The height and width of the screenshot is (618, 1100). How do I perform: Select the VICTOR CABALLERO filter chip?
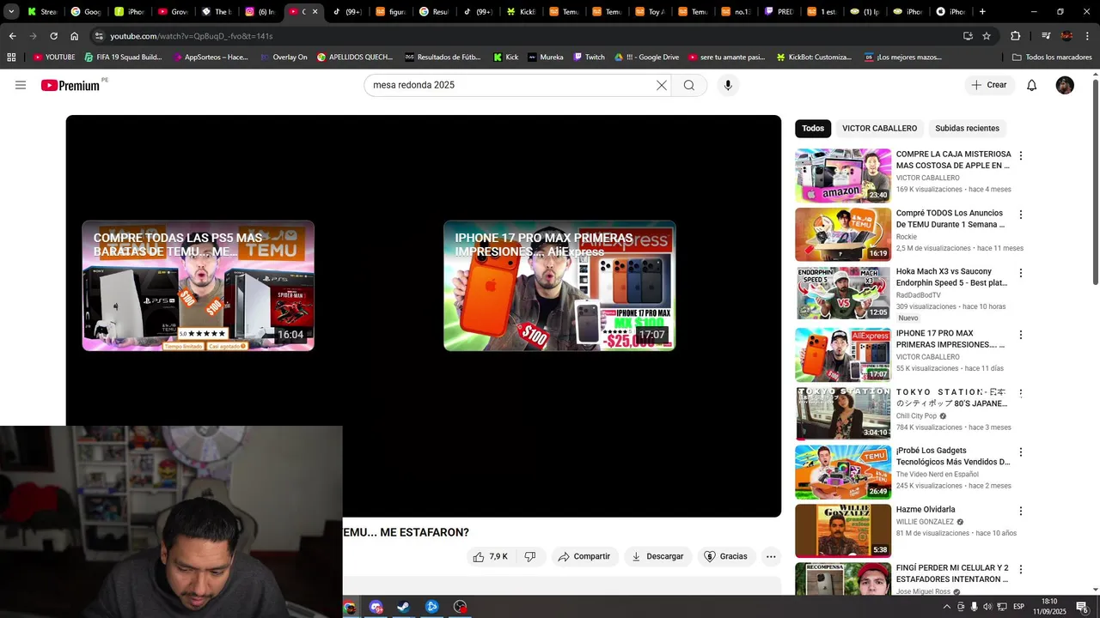point(879,128)
